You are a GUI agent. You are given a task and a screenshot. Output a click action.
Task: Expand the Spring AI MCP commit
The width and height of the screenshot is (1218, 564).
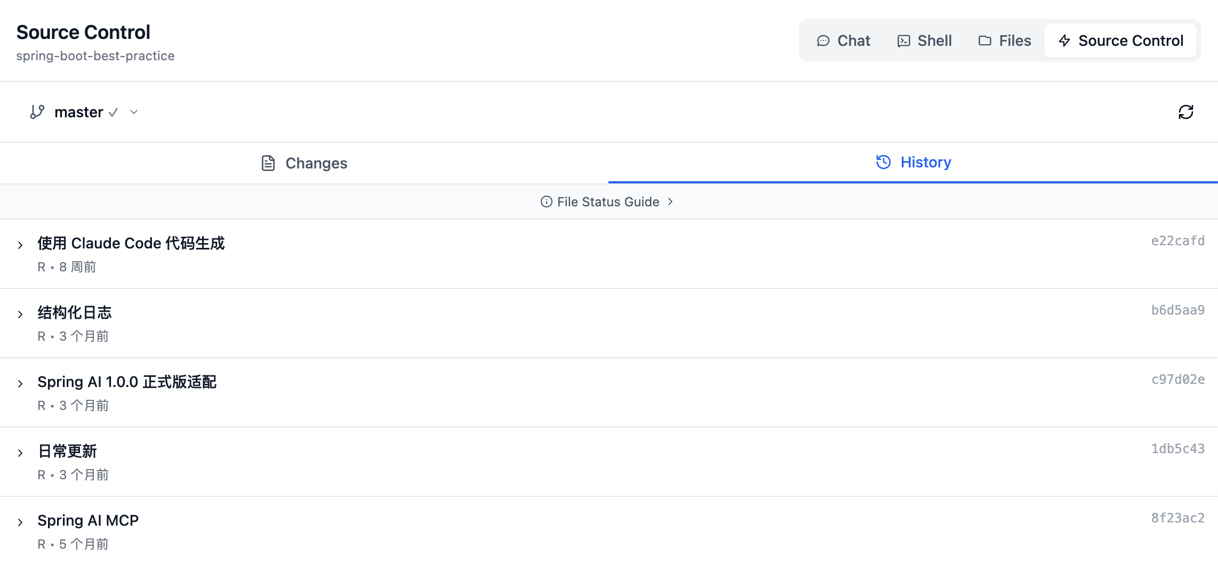[20, 522]
